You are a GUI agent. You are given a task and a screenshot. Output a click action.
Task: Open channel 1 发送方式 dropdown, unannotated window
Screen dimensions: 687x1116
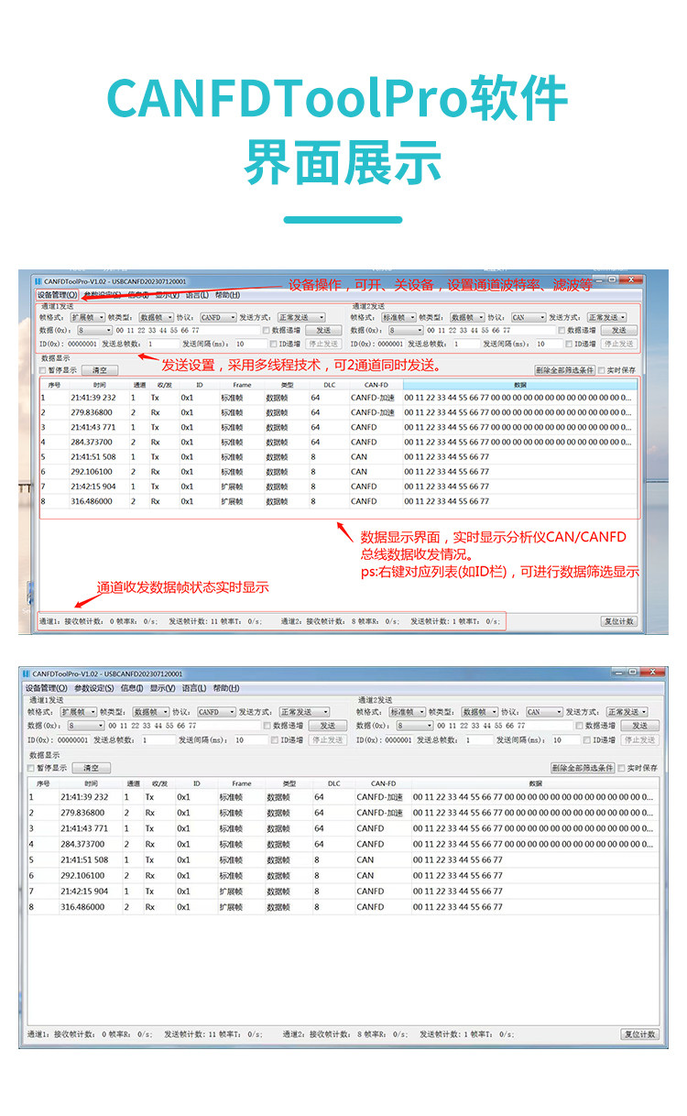coord(303,712)
